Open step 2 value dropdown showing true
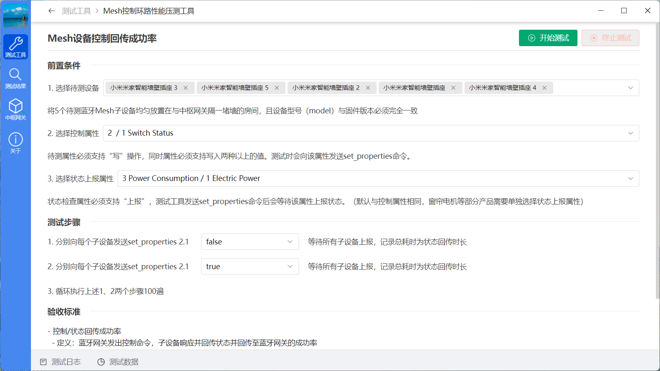 click(250, 266)
